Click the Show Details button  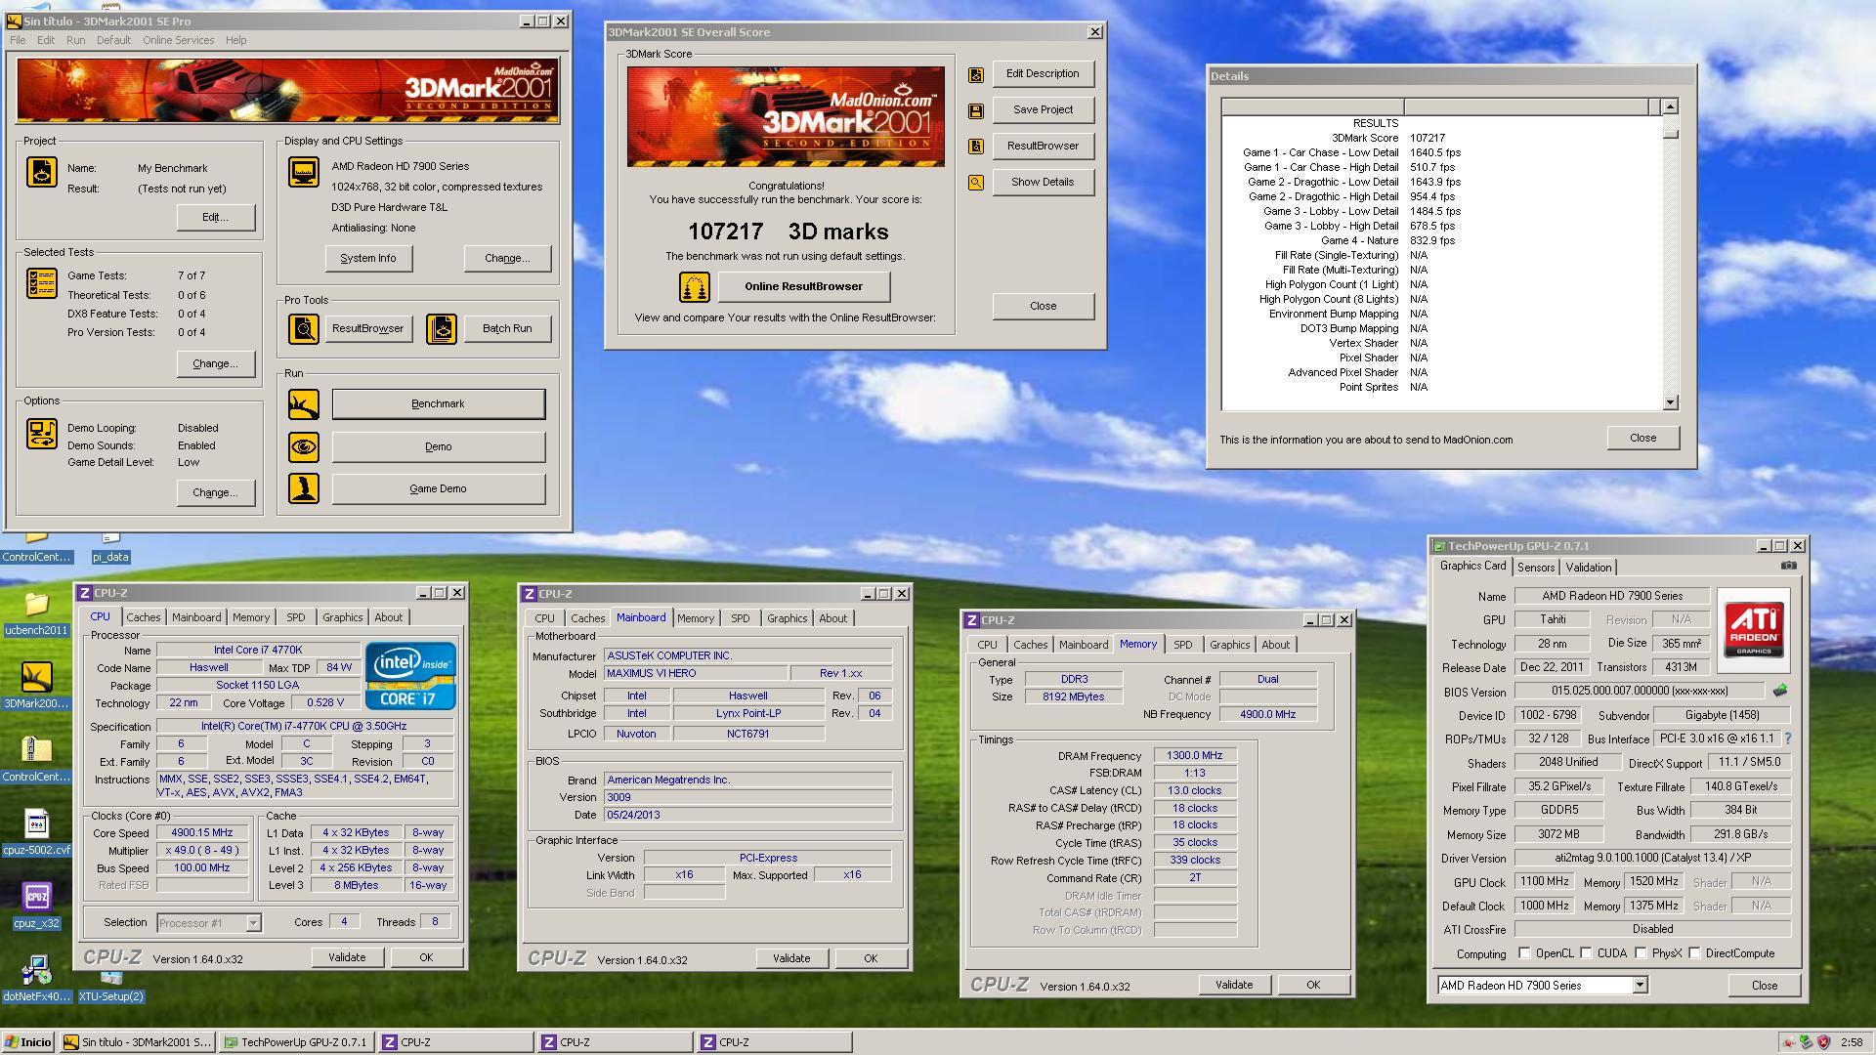coord(1043,183)
